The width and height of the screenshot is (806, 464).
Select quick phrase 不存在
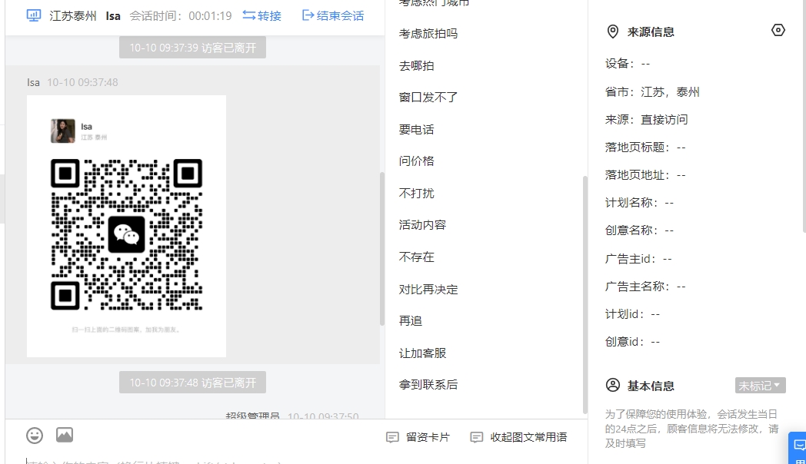tap(416, 257)
